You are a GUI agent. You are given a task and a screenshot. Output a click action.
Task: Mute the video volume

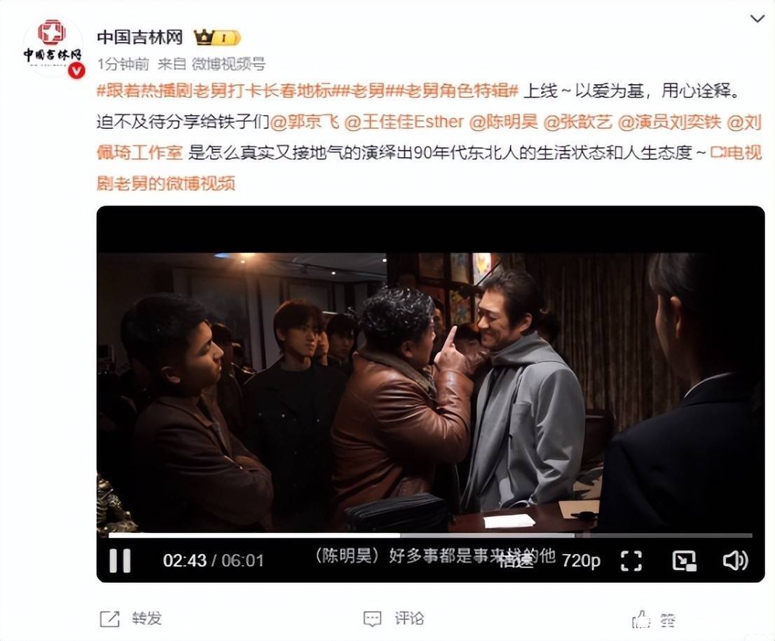736,561
